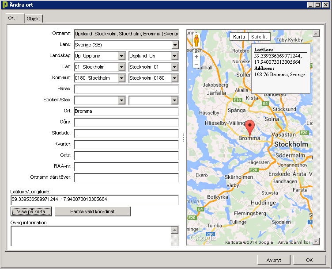Click map panel scrollbar up arrow
This screenshot has width=332, height=269.
click(316, 34)
